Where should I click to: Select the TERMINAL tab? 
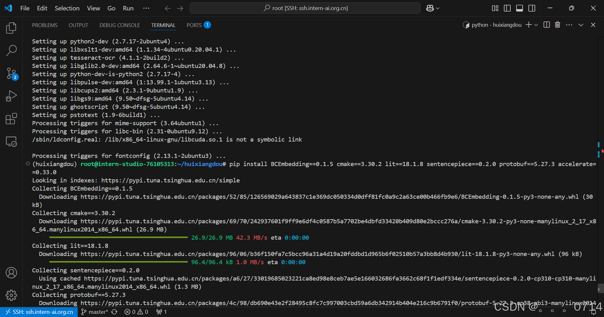[x=163, y=25]
